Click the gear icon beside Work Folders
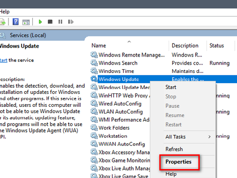 pyautogui.click(x=94, y=128)
